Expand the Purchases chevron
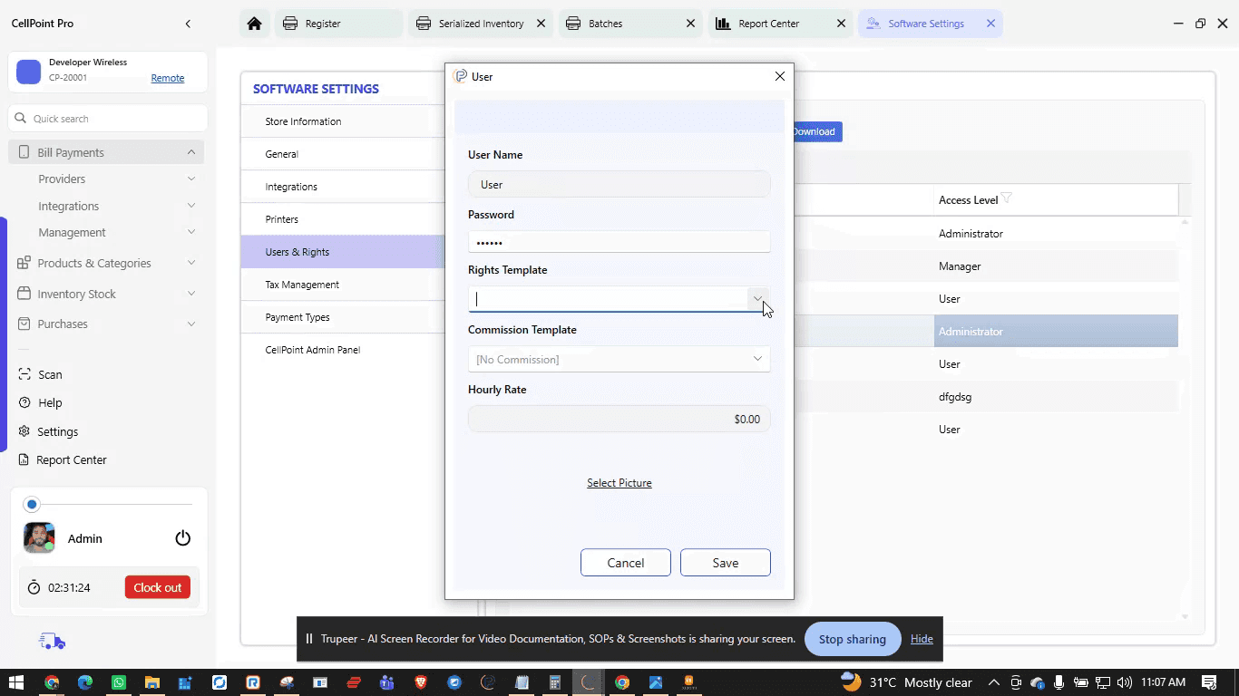Screen dimensions: 1239x696 (191, 324)
